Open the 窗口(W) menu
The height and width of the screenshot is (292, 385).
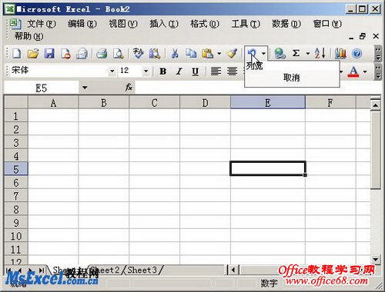tap(327, 24)
